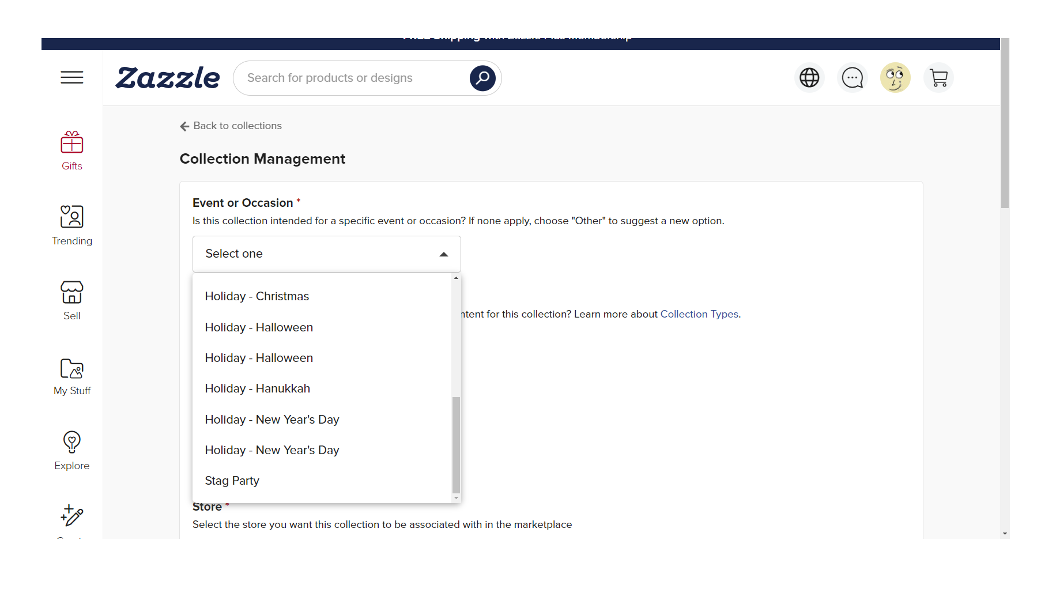The height and width of the screenshot is (604, 1056).
Task: Open Trending in the sidebar
Action: (x=72, y=226)
